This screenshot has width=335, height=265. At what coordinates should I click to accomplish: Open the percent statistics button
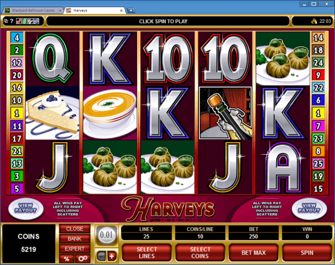pos(67,259)
